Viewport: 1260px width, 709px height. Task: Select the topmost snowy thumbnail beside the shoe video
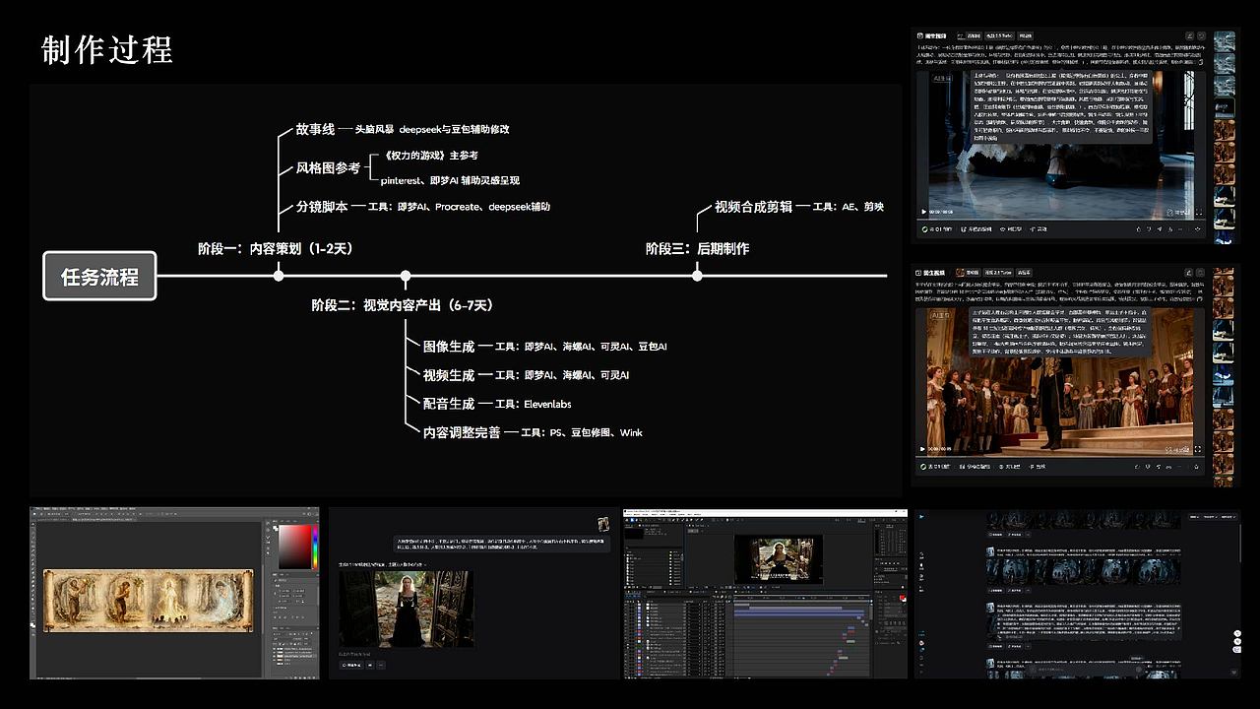point(1225,40)
